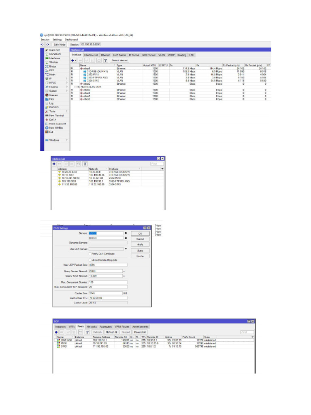Image resolution: width=311 pixels, height=415 pixels.
Task: Switch to BGP Networks tab
Action: (92, 327)
